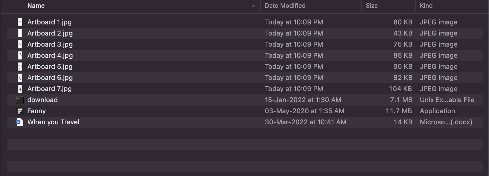
Task: Click the Artboard 7.jpg thumbnail icon
Action: [20, 89]
